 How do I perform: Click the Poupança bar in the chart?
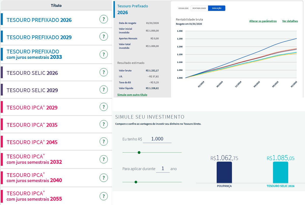pyautogui.click(x=224, y=172)
